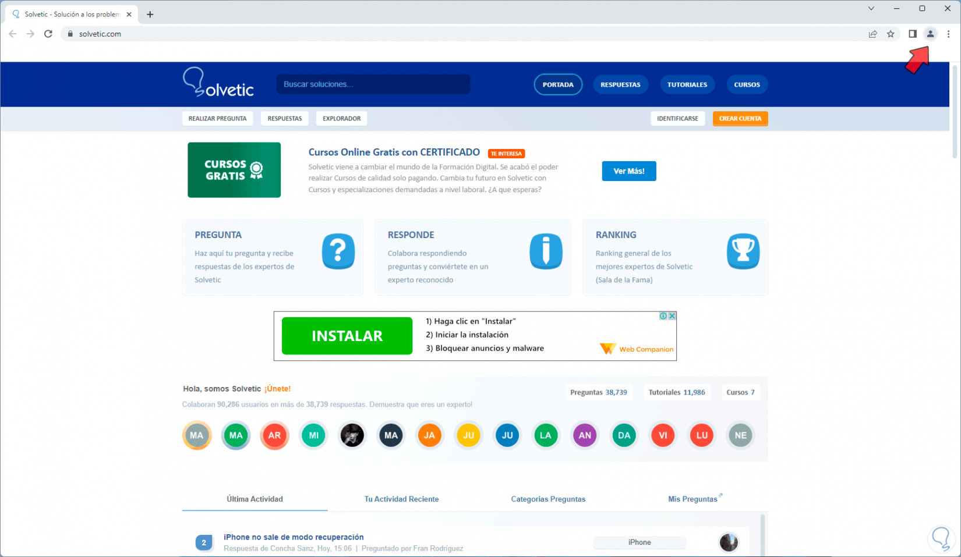Click the orange CREAR CUENTA button

tap(740, 119)
